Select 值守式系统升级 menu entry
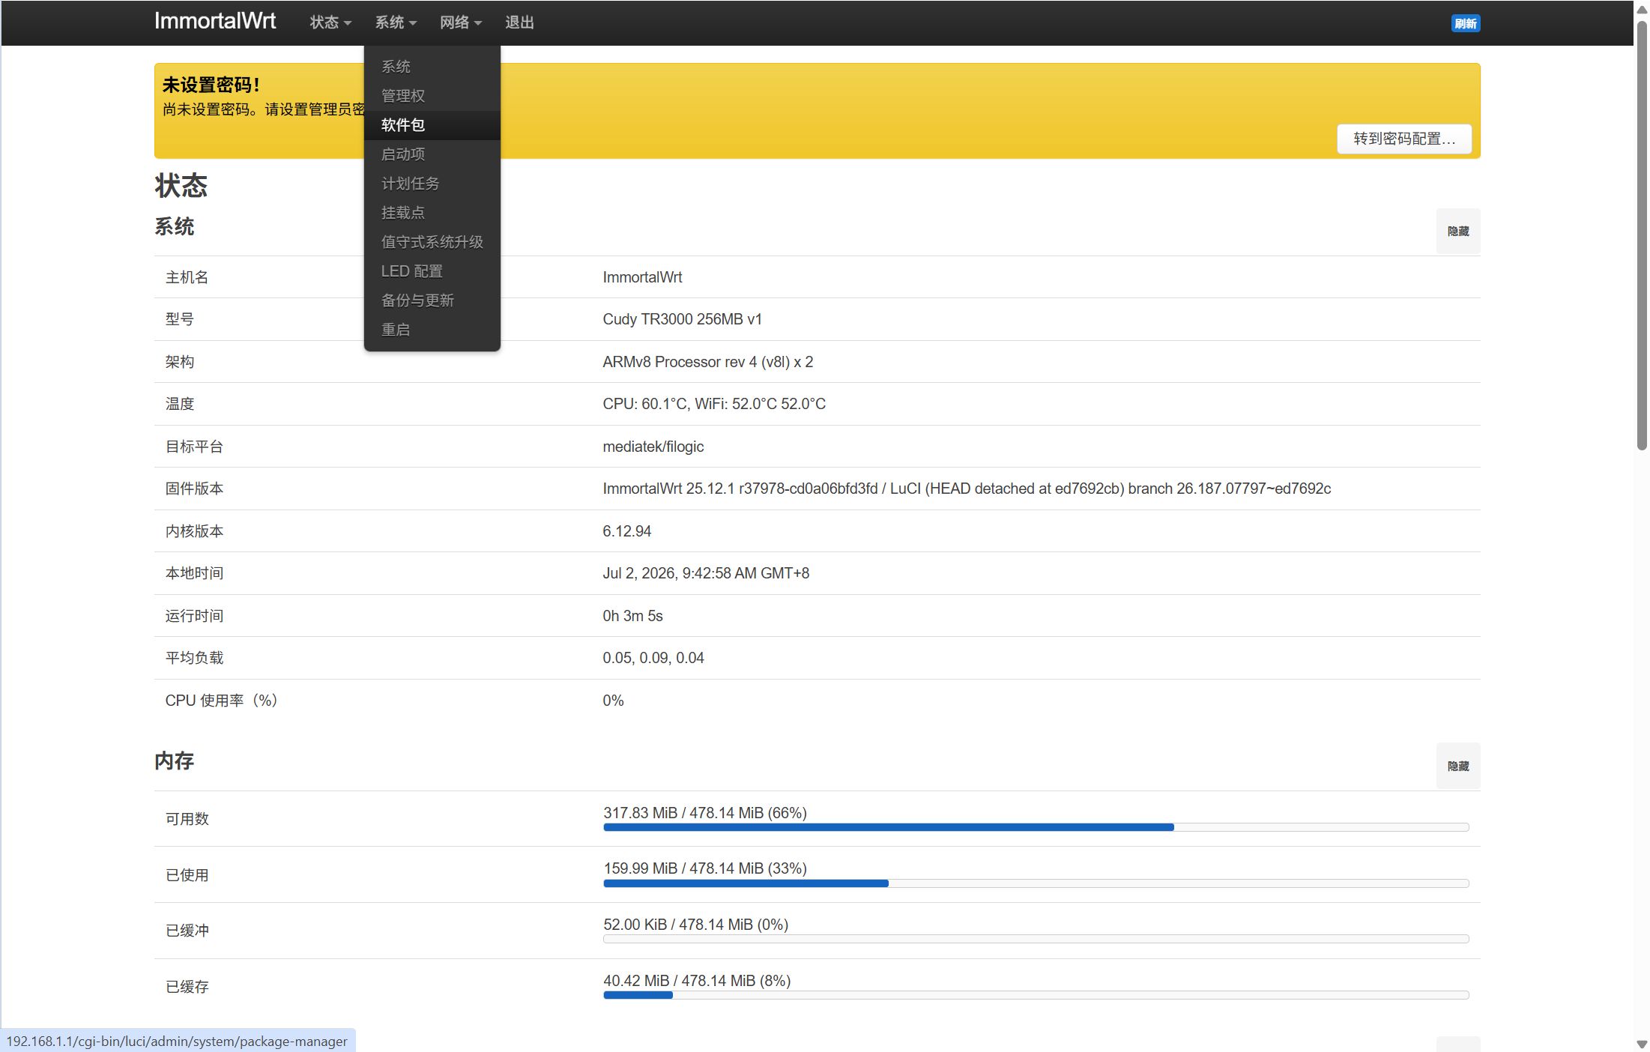The image size is (1650, 1052). [432, 242]
